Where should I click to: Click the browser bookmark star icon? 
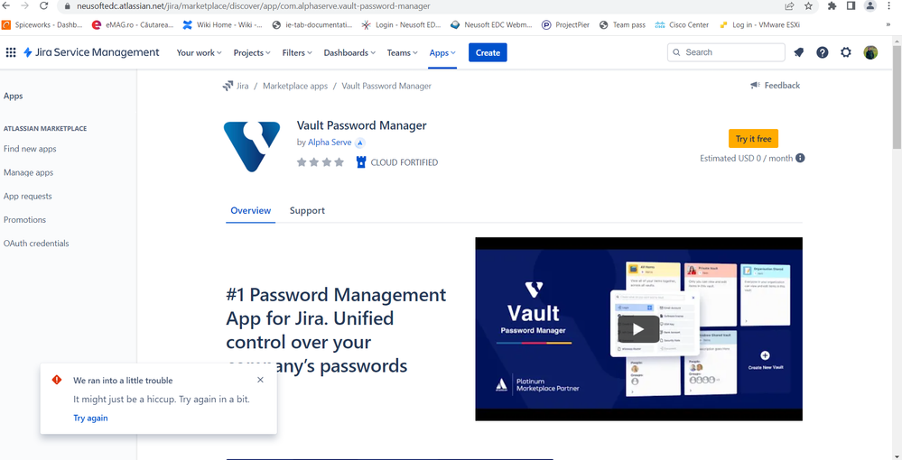(808, 5)
